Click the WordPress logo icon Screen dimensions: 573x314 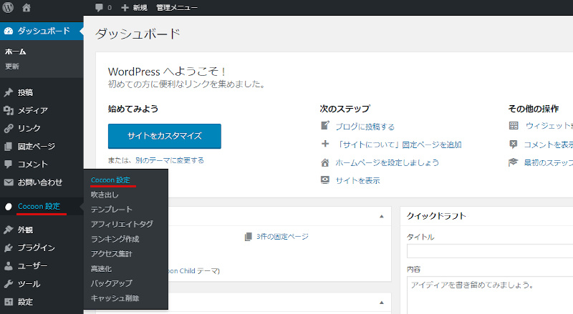pyautogui.click(x=8, y=7)
